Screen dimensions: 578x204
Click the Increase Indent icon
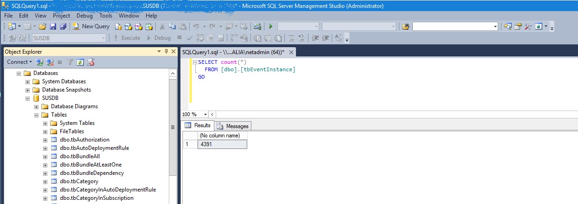[x=326, y=38]
